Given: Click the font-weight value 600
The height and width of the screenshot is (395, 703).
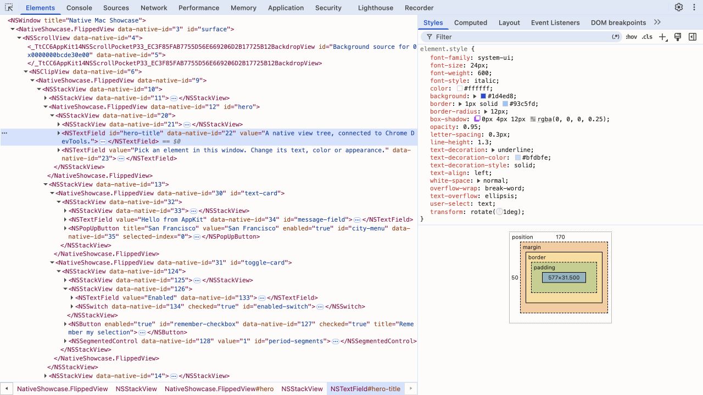Looking at the screenshot, I should tap(484, 73).
